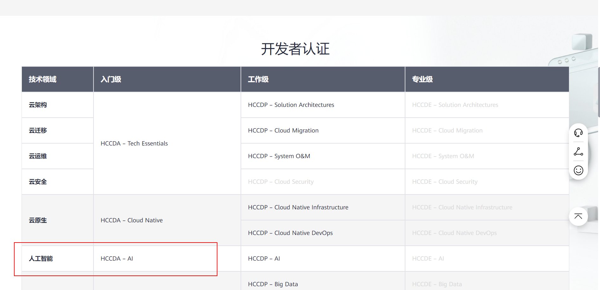The height and width of the screenshot is (290, 600).
Task: Click HCCDE – Solution Architectures entry
Action: [x=455, y=105]
